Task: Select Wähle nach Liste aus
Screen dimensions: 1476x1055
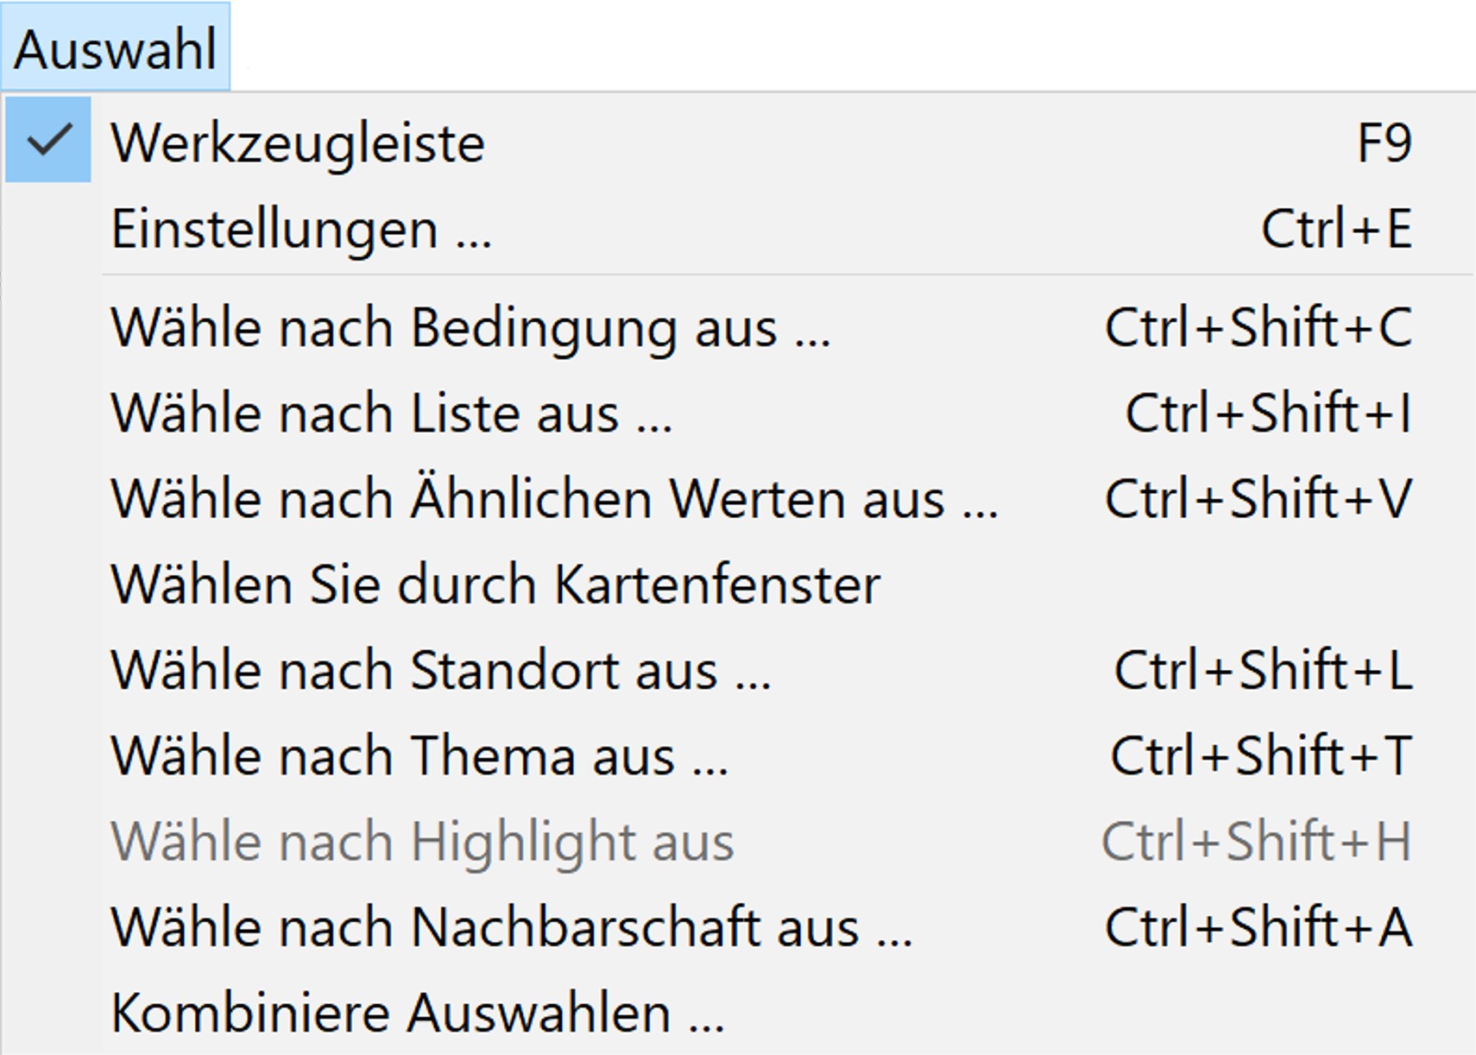Action: (x=391, y=413)
